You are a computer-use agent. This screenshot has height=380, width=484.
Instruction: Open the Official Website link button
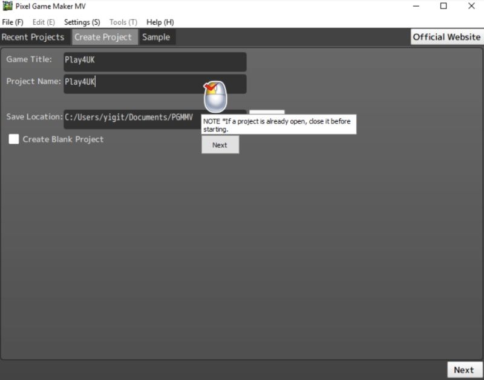(x=446, y=37)
